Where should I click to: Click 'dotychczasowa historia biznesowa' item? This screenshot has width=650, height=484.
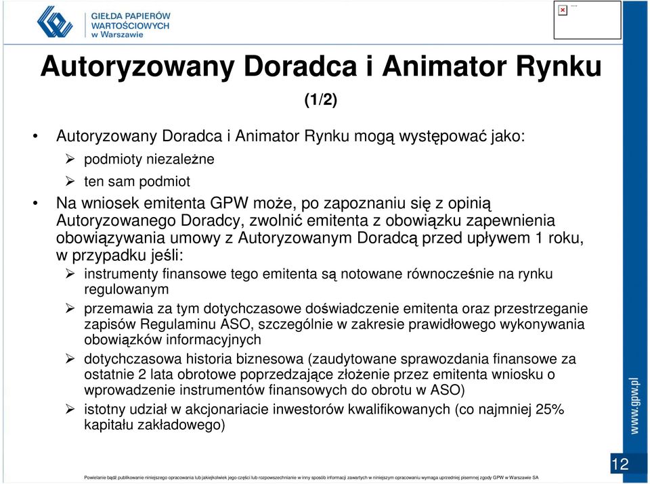pyautogui.click(x=330, y=374)
